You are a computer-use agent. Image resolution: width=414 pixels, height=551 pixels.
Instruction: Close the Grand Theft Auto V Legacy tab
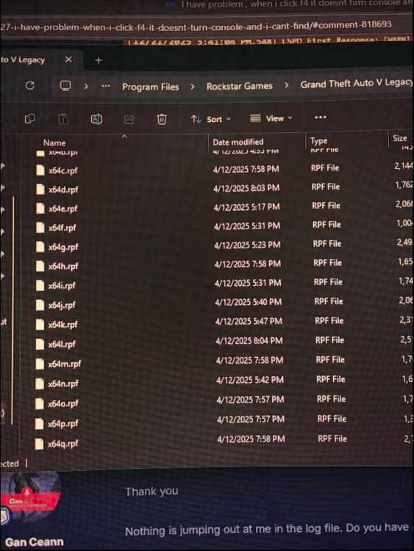tap(68, 60)
